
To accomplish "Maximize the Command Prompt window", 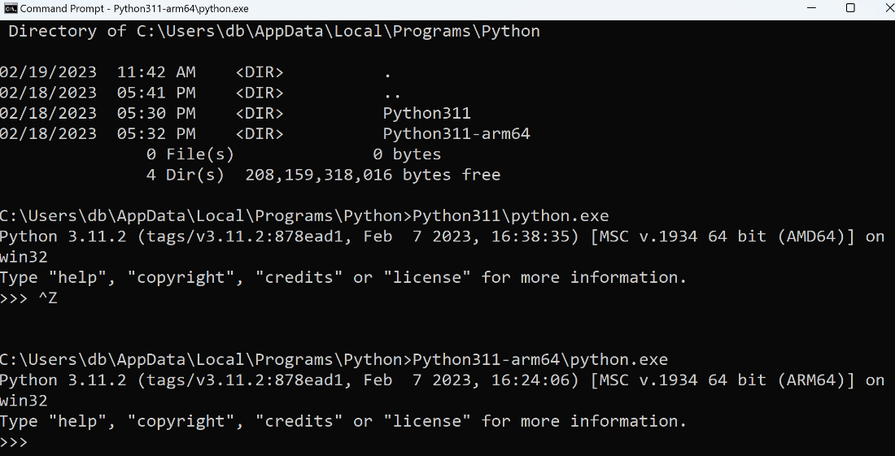I will [x=850, y=8].
